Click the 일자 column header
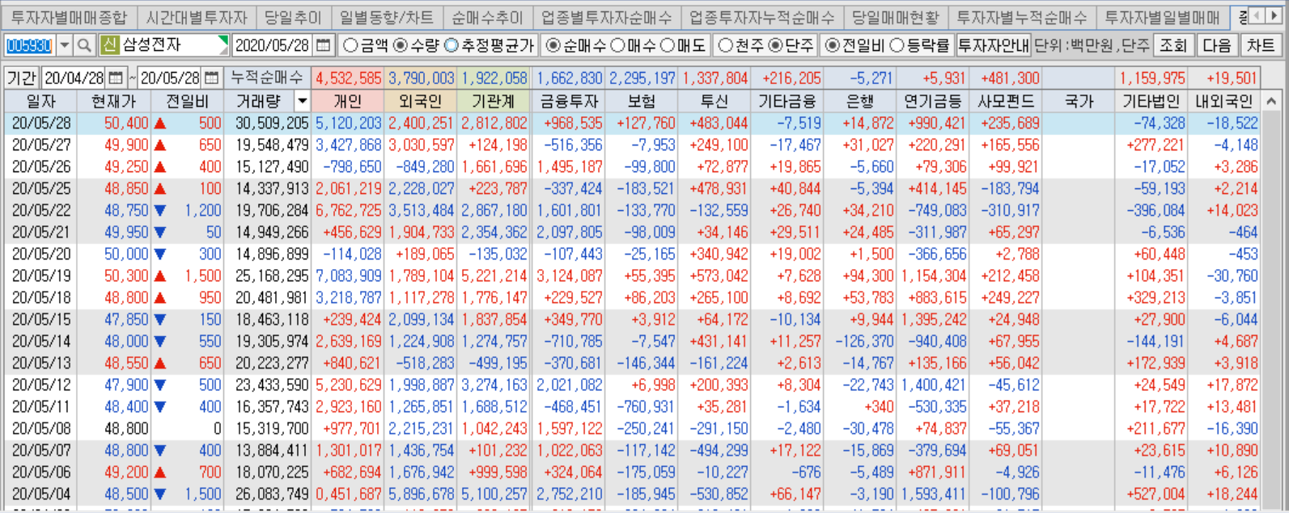Image resolution: width=1289 pixels, height=513 pixels. point(40,102)
